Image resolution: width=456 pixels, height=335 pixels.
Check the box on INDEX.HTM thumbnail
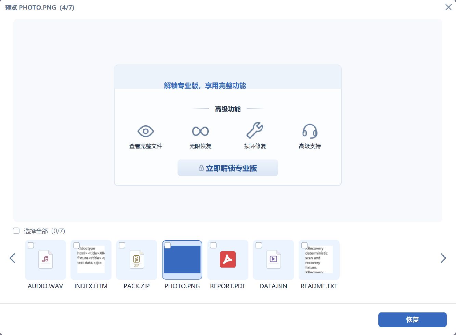76,245
